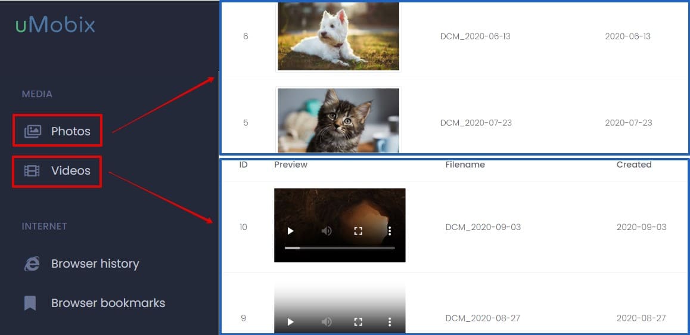
Task: Mute the DCM_2020-09-03 video
Action: [327, 231]
